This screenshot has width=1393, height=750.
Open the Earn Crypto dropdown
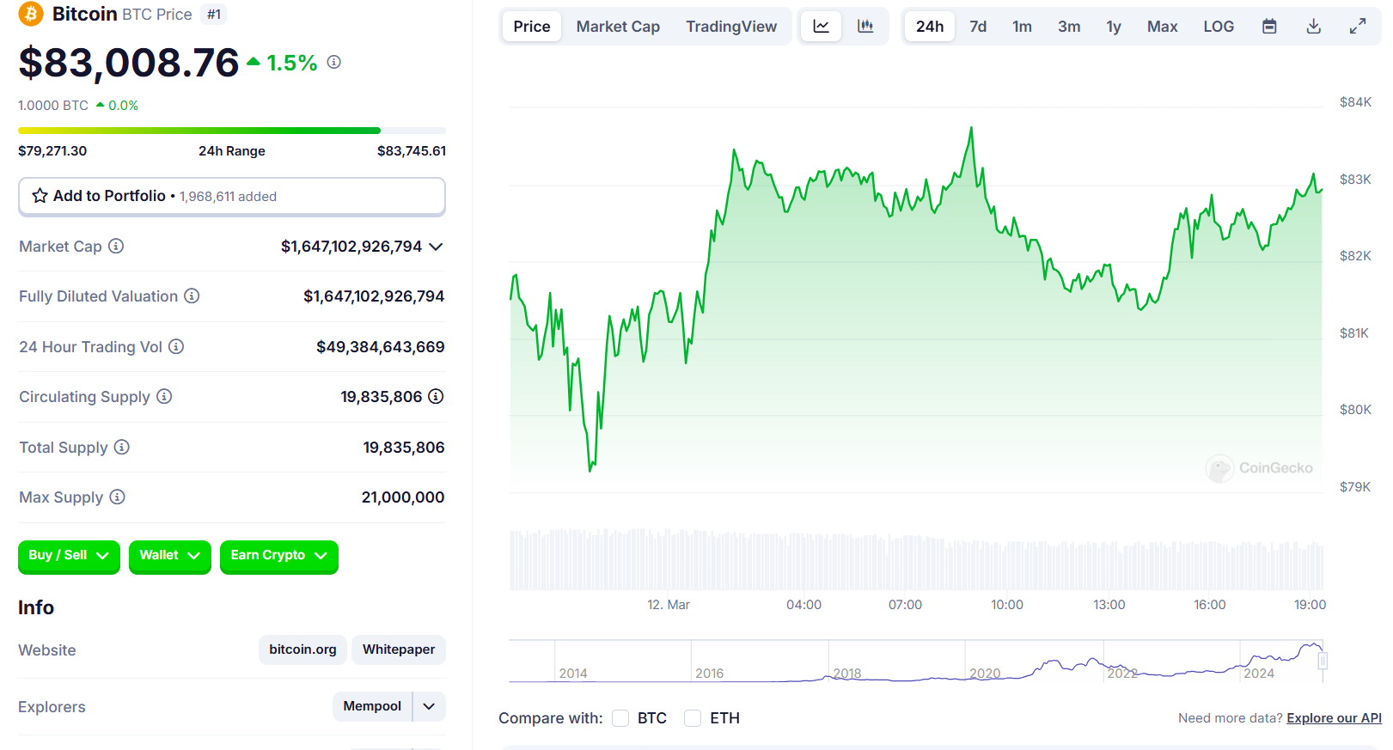pos(279,556)
